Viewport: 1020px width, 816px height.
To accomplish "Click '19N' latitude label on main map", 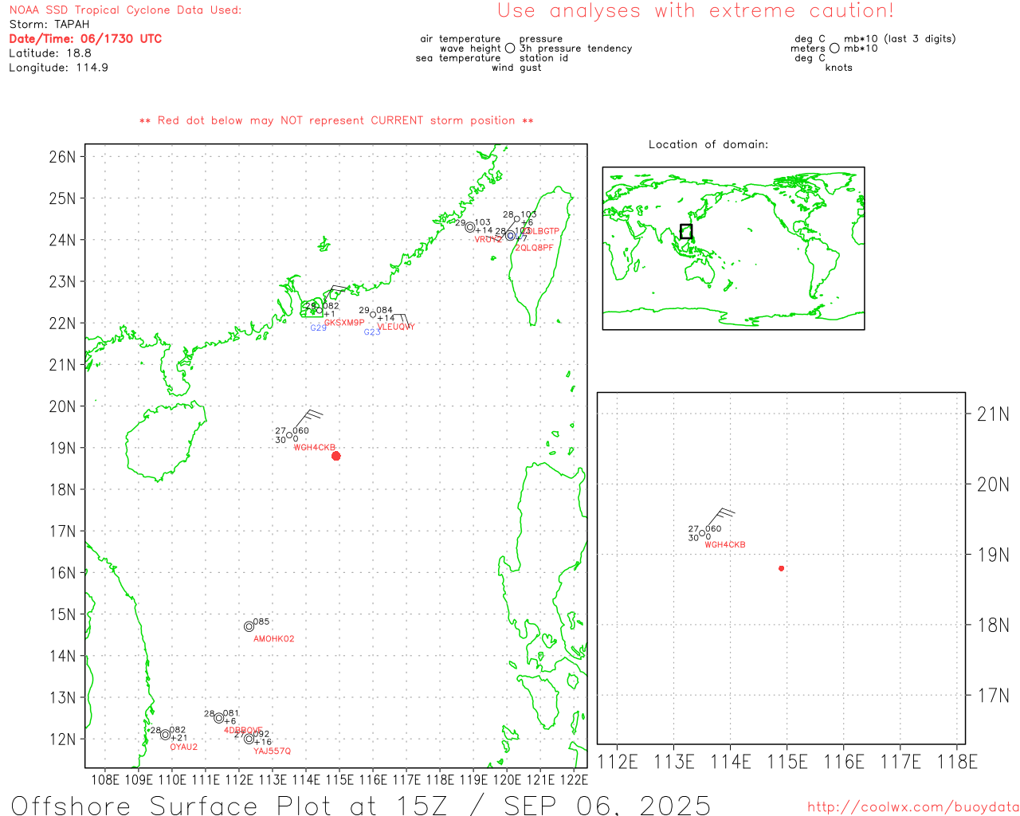I will point(62,448).
